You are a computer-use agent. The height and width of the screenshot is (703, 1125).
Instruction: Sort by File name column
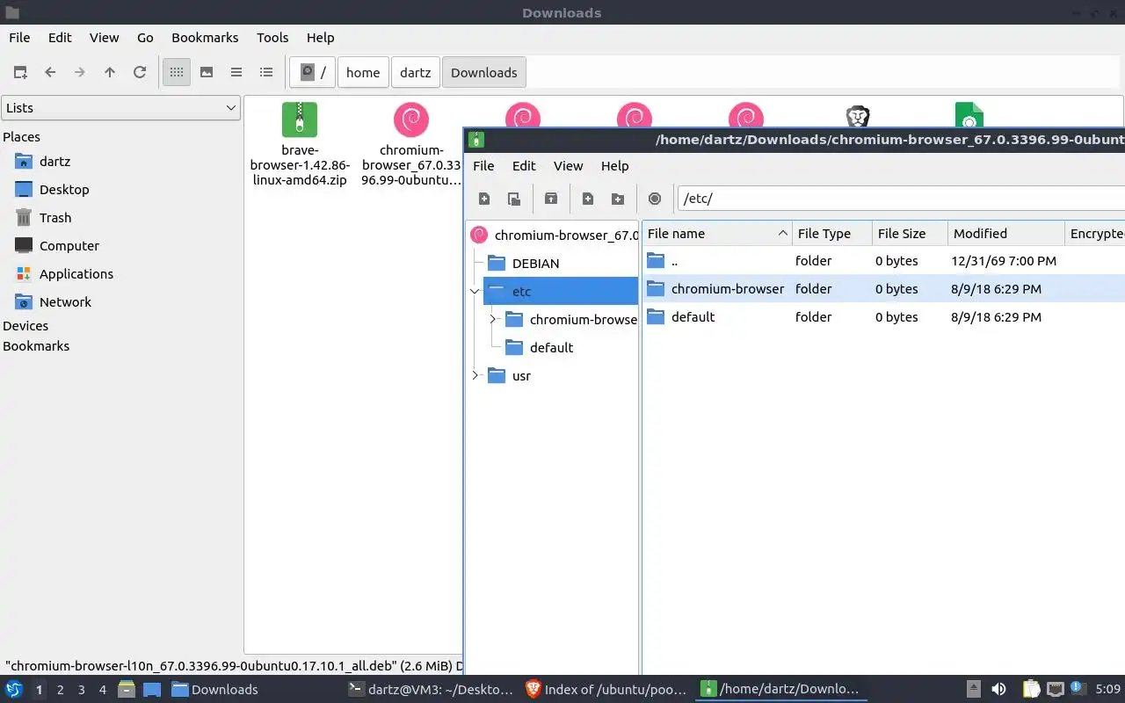click(717, 234)
